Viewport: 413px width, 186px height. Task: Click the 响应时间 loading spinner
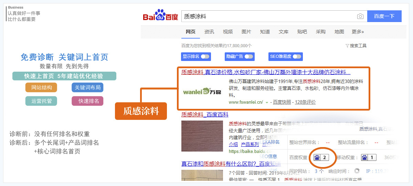tap(357, 171)
